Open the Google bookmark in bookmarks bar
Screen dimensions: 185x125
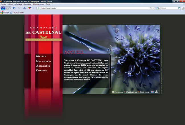[x=5, y=13]
